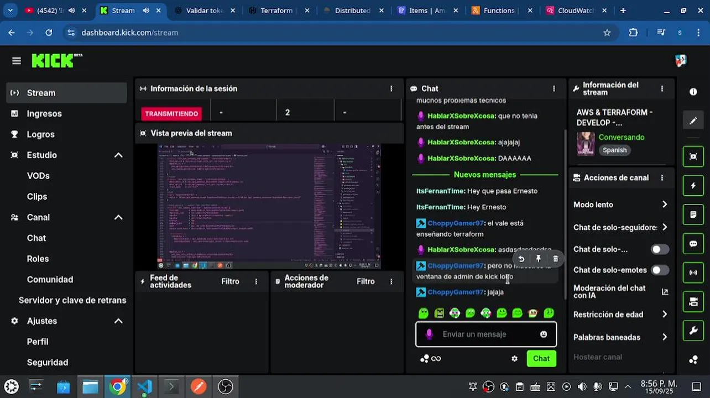Open Feed de actividades three-dot menu

(256, 281)
